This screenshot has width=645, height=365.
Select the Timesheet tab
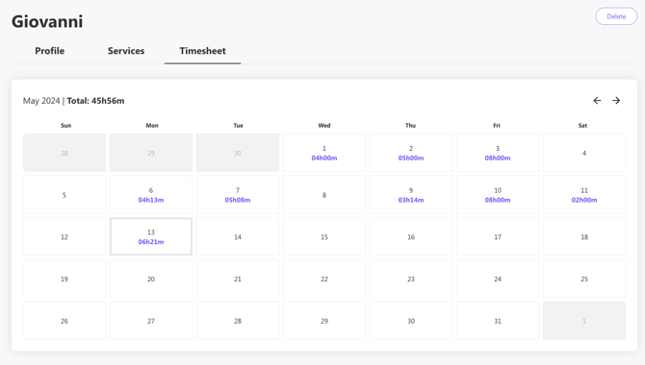coord(202,51)
